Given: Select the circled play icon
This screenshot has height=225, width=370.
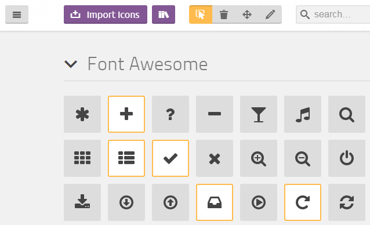Looking at the screenshot, I should pyautogui.click(x=259, y=202).
